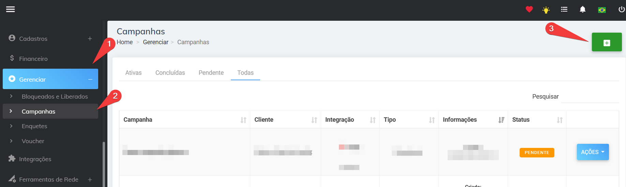Go to Home breadcrumb link
This screenshot has width=626, height=187.
[x=124, y=42]
